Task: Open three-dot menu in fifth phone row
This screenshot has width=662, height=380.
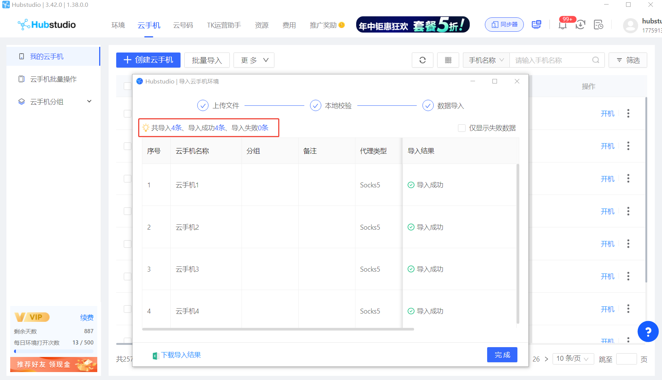Action: tap(628, 244)
